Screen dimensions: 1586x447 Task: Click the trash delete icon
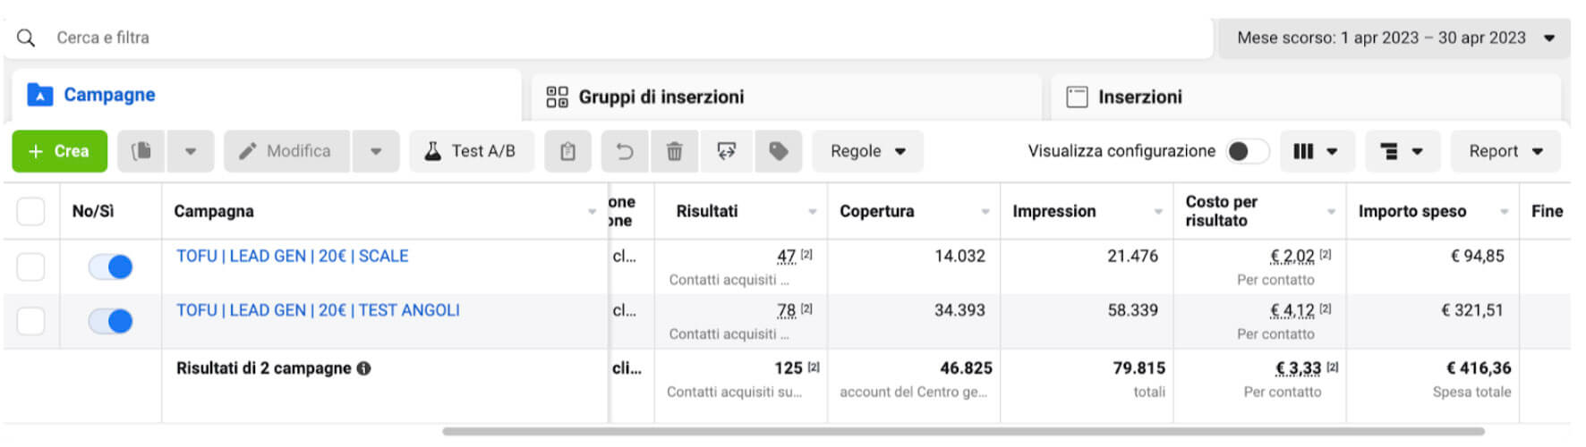(675, 151)
